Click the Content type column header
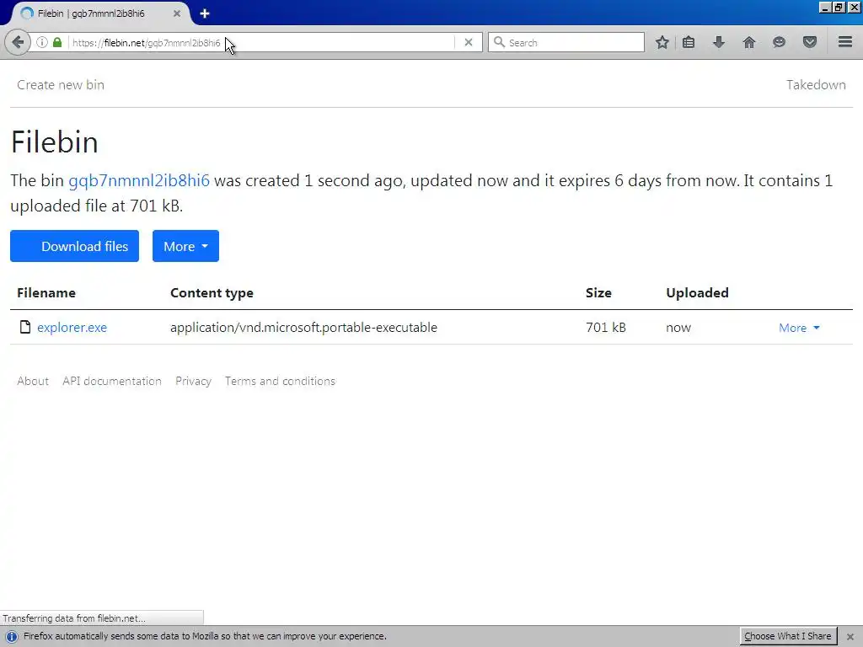 (212, 292)
